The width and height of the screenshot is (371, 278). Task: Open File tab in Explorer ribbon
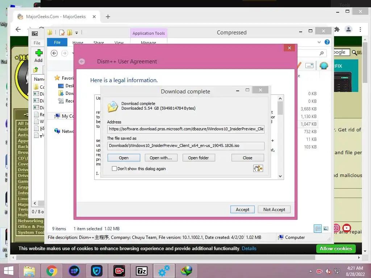pyautogui.click(x=57, y=42)
